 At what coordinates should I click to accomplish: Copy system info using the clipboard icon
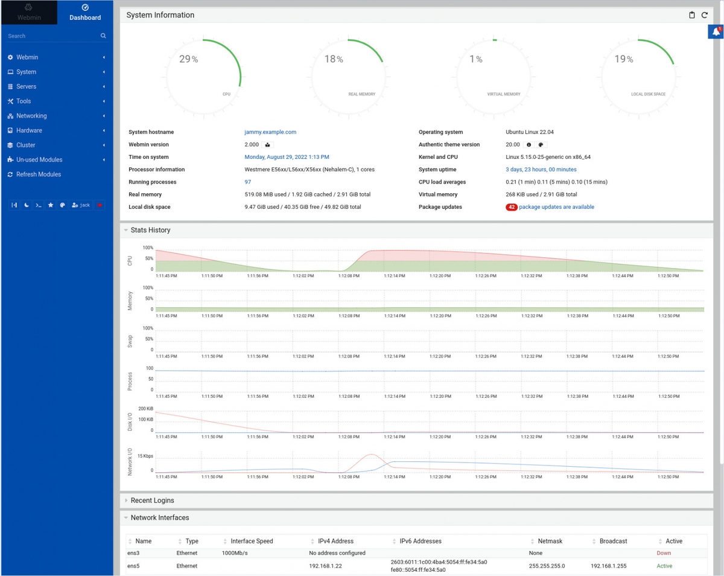point(691,15)
